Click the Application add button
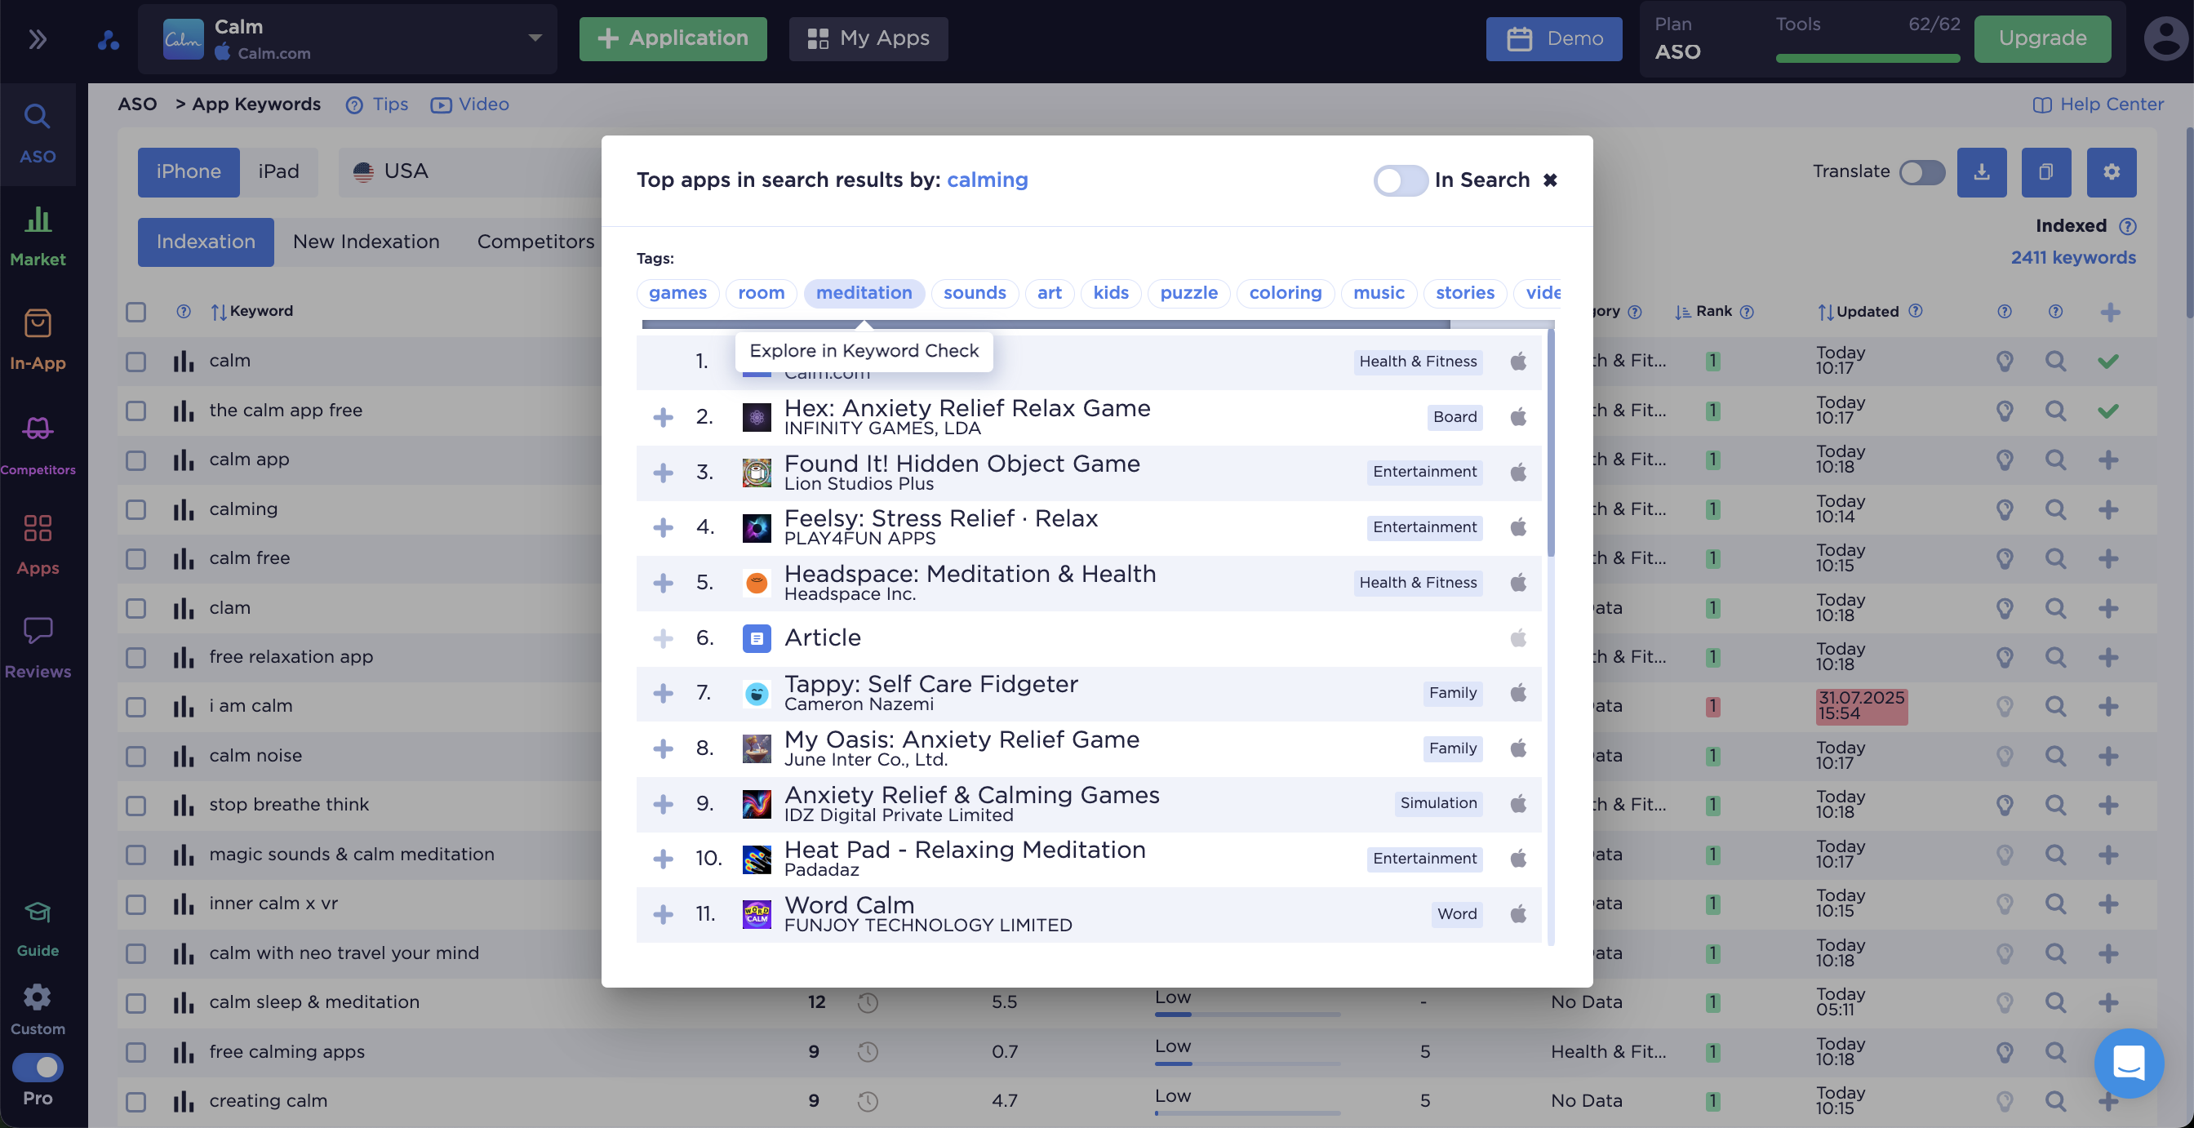The width and height of the screenshot is (2194, 1128). pos(673,39)
